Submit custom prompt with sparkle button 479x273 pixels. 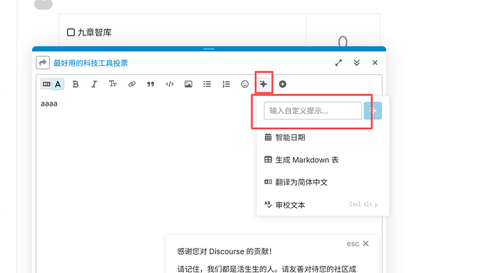point(373,110)
